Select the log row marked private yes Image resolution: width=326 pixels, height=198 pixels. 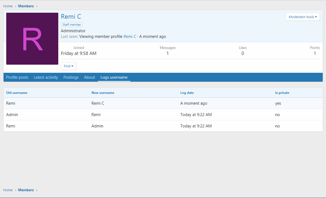(163, 103)
